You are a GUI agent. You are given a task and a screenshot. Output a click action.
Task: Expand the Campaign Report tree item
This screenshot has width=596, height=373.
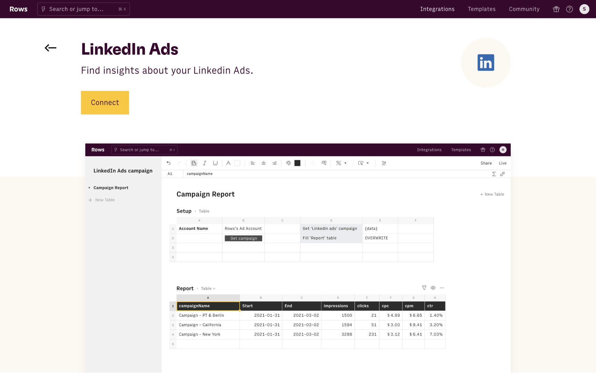pos(89,188)
